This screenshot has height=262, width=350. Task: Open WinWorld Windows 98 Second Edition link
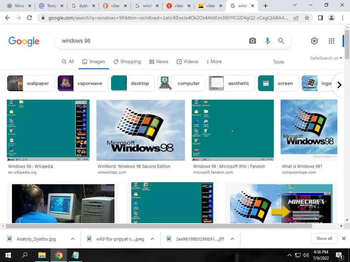(x=134, y=166)
